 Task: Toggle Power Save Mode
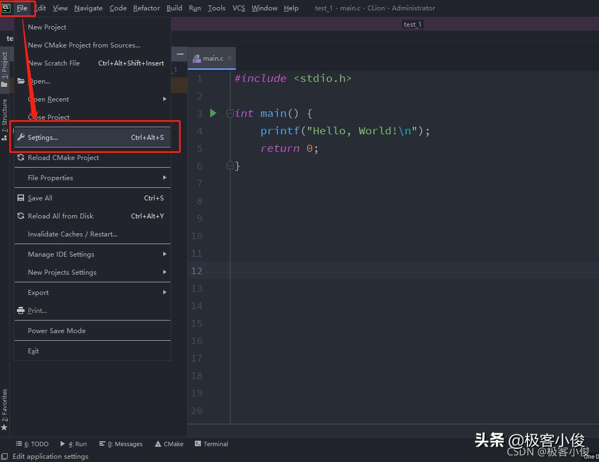57,330
